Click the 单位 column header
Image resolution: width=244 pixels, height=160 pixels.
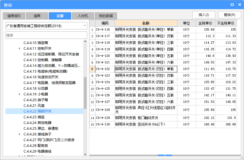click(x=186, y=23)
